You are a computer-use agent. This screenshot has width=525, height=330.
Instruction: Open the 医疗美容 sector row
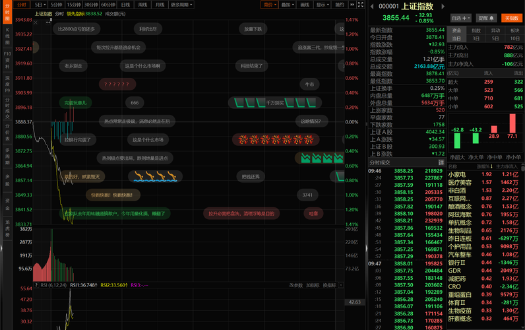click(x=485, y=183)
